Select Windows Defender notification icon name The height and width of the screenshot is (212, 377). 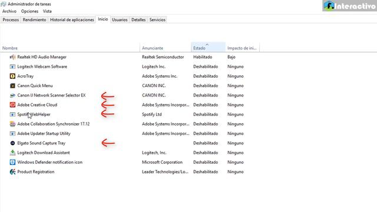point(49,163)
